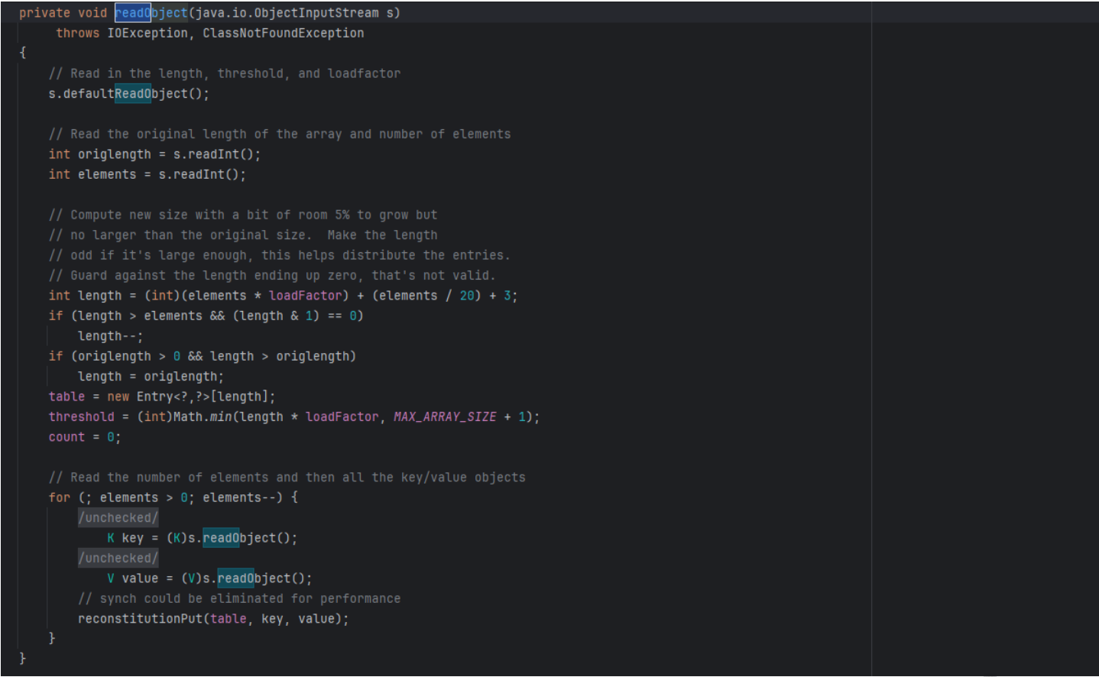Click the 'length--;' statement
The width and height of the screenshot is (1099, 677).
(111, 336)
